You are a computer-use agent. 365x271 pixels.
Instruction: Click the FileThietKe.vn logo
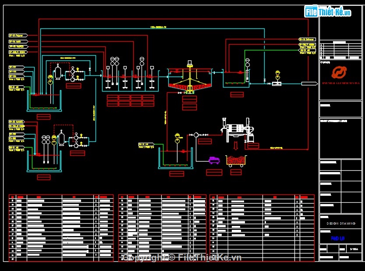click(x=328, y=11)
